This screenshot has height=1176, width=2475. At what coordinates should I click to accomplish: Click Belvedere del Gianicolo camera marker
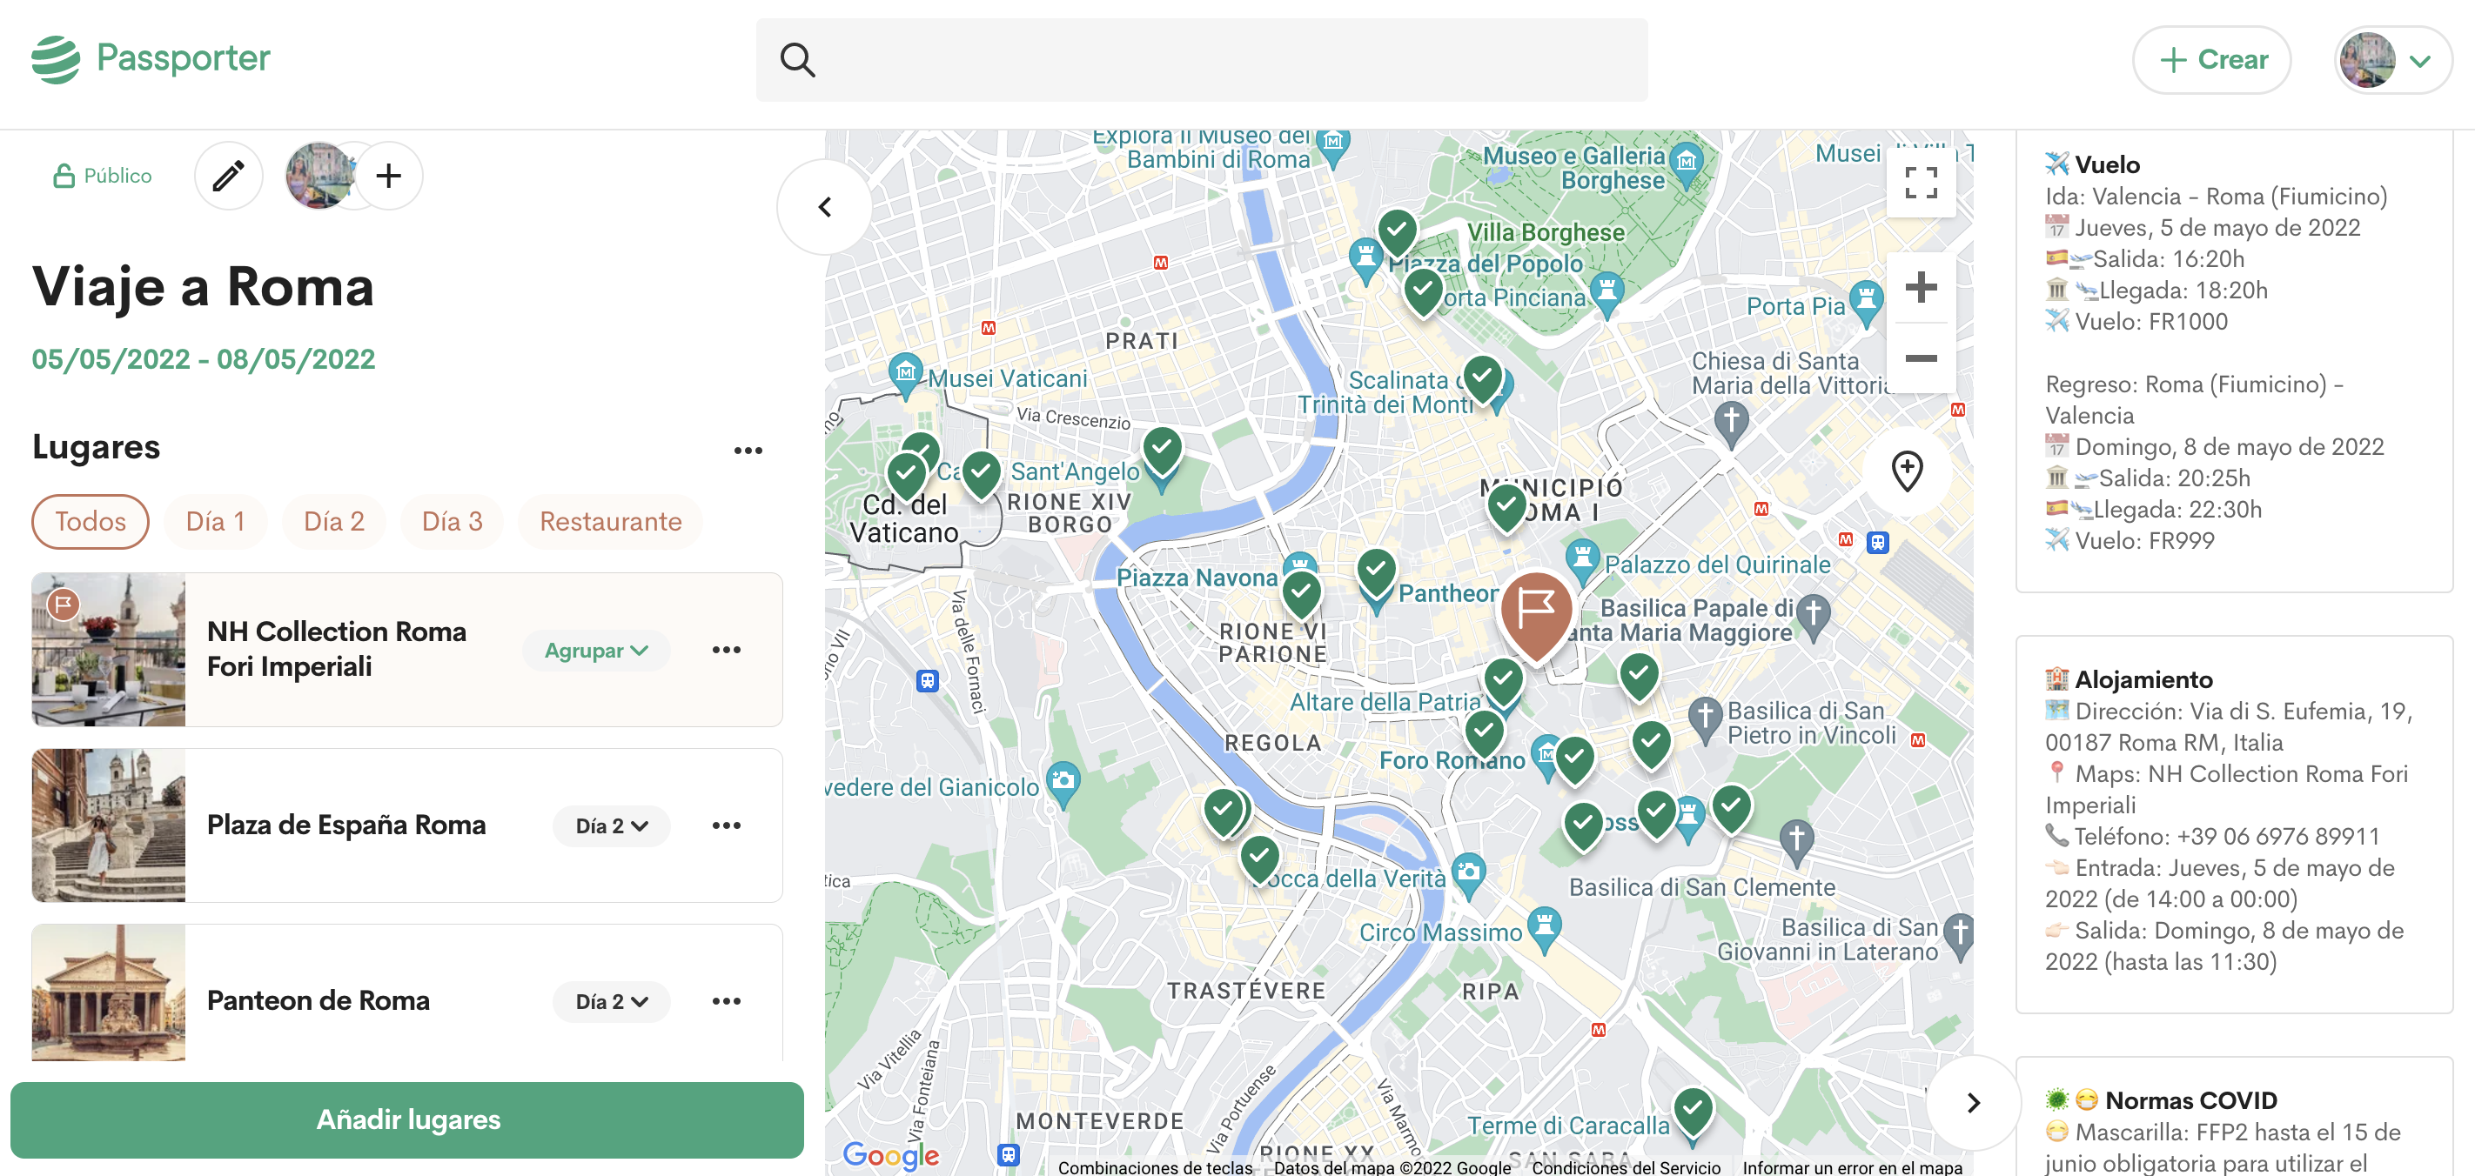[1063, 784]
